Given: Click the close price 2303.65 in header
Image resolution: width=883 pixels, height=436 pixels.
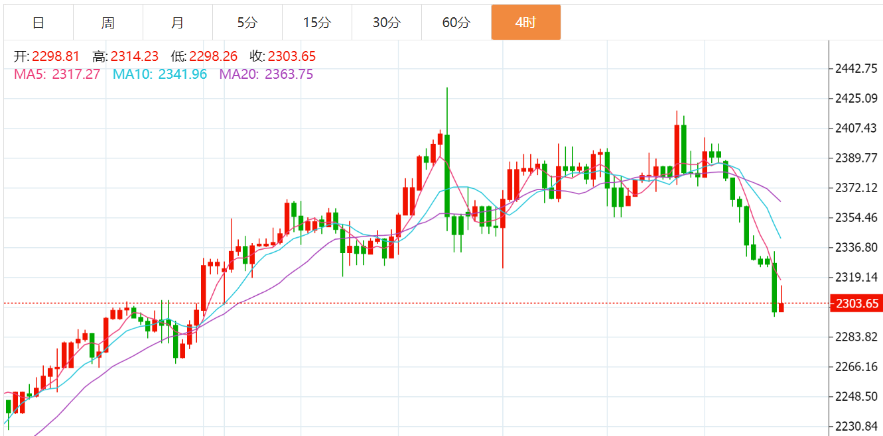Looking at the screenshot, I should (292, 57).
